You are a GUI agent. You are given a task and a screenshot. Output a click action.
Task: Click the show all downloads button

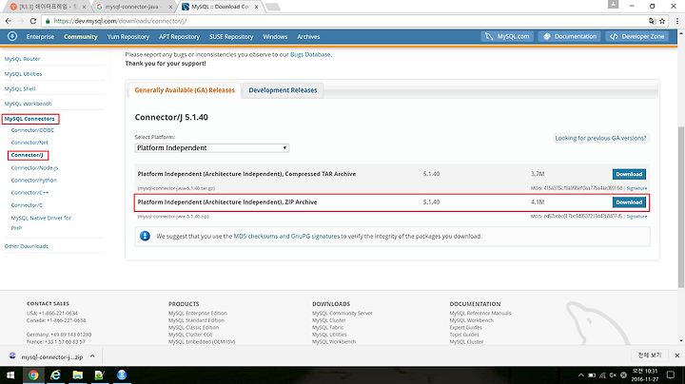(x=650, y=355)
